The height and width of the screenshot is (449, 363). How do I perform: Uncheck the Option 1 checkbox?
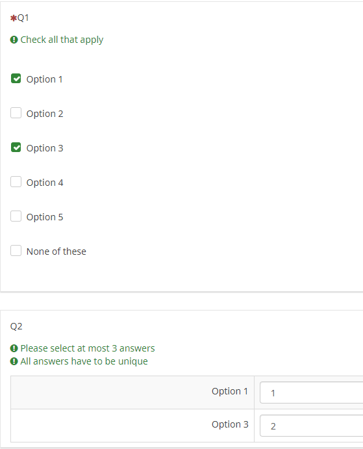coord(16,79)
